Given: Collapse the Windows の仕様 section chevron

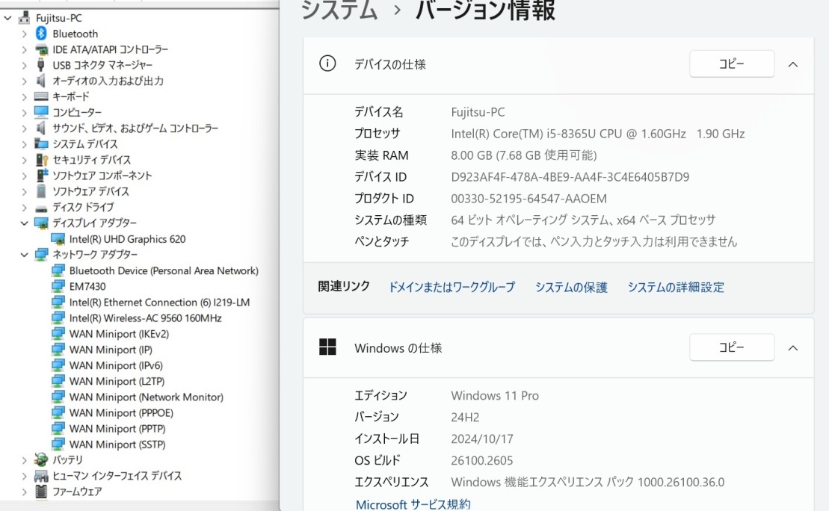Looking at the screenshot, I should [x=792, y=347].
